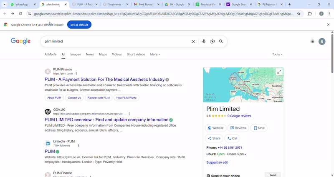Screen dimensions: 334x177
Task: Click the Chrome address bar URL
Action: 164,14
